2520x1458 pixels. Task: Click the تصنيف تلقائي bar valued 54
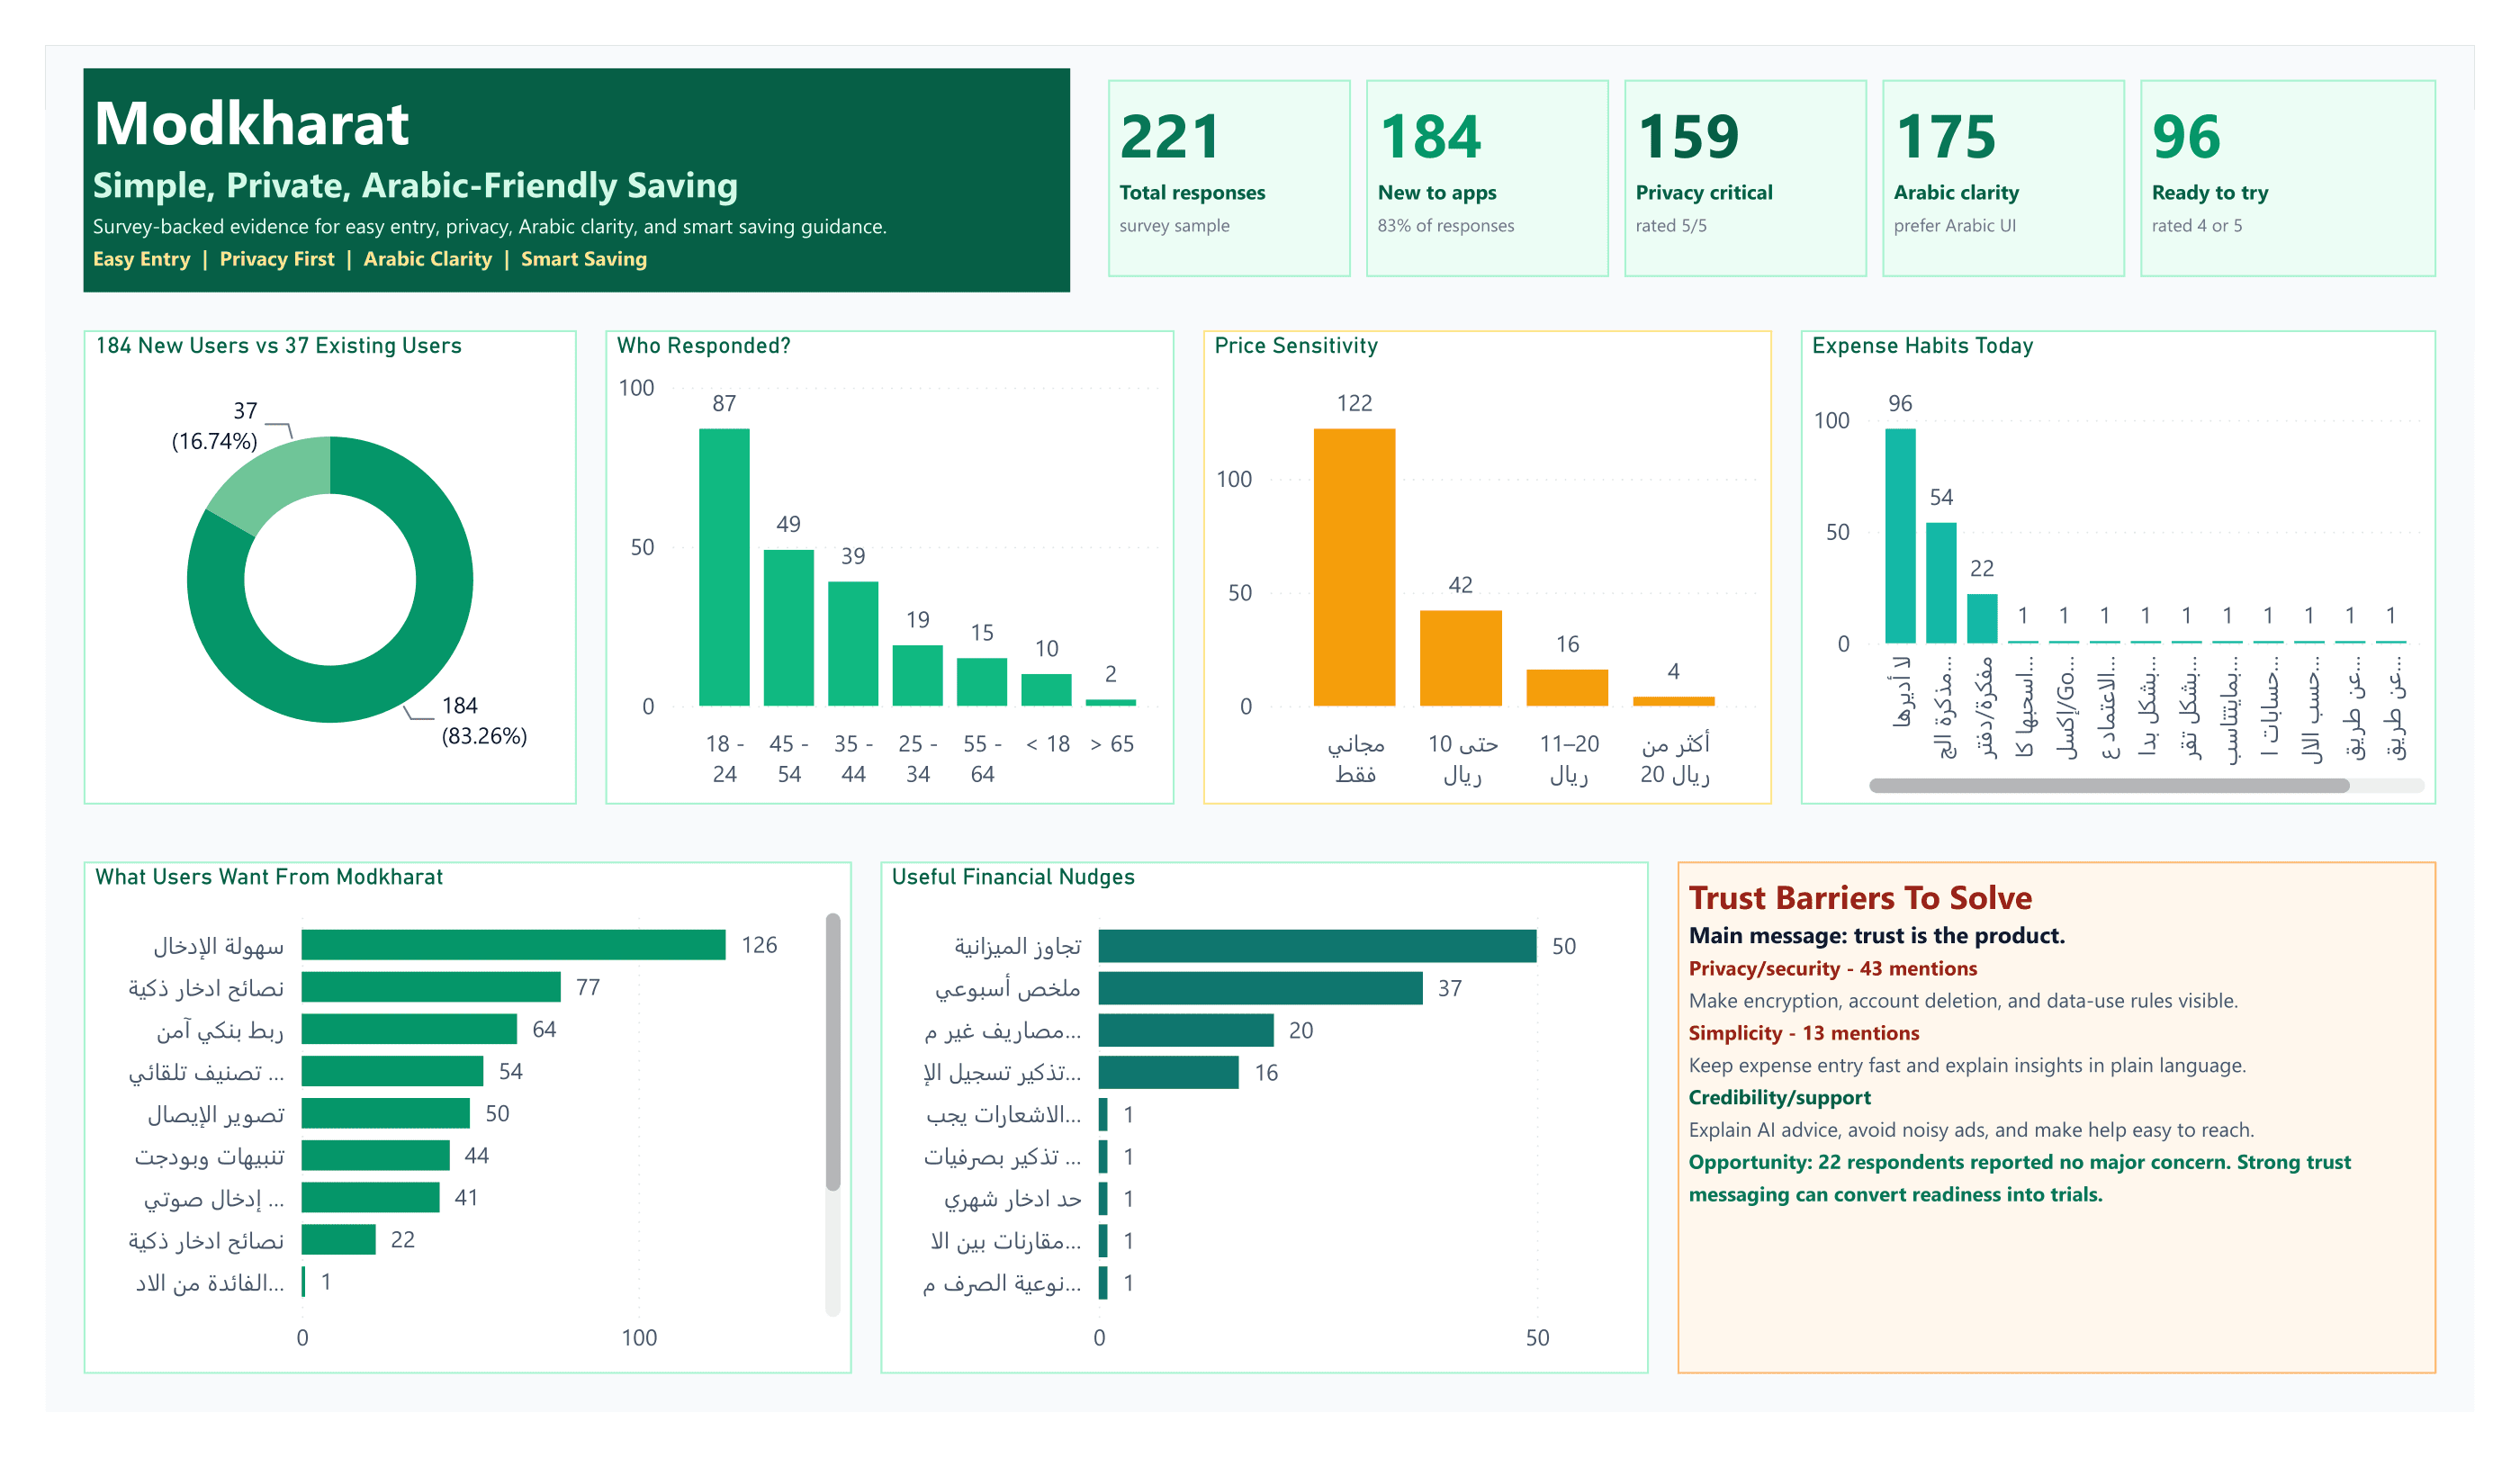click(392, 1071)
